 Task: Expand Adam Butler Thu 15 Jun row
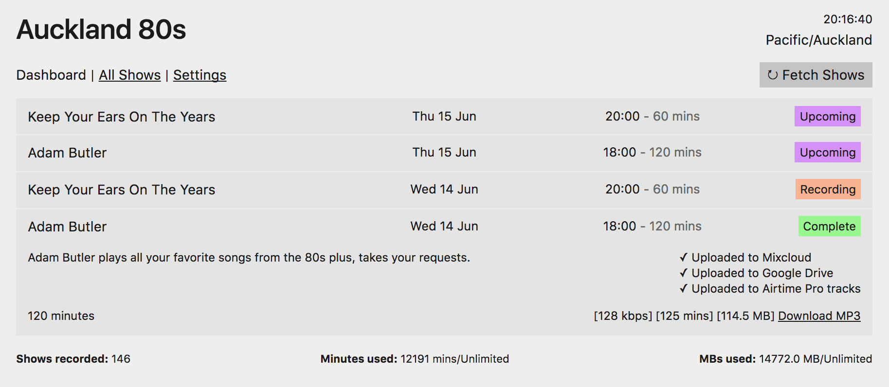pos(444,153)
